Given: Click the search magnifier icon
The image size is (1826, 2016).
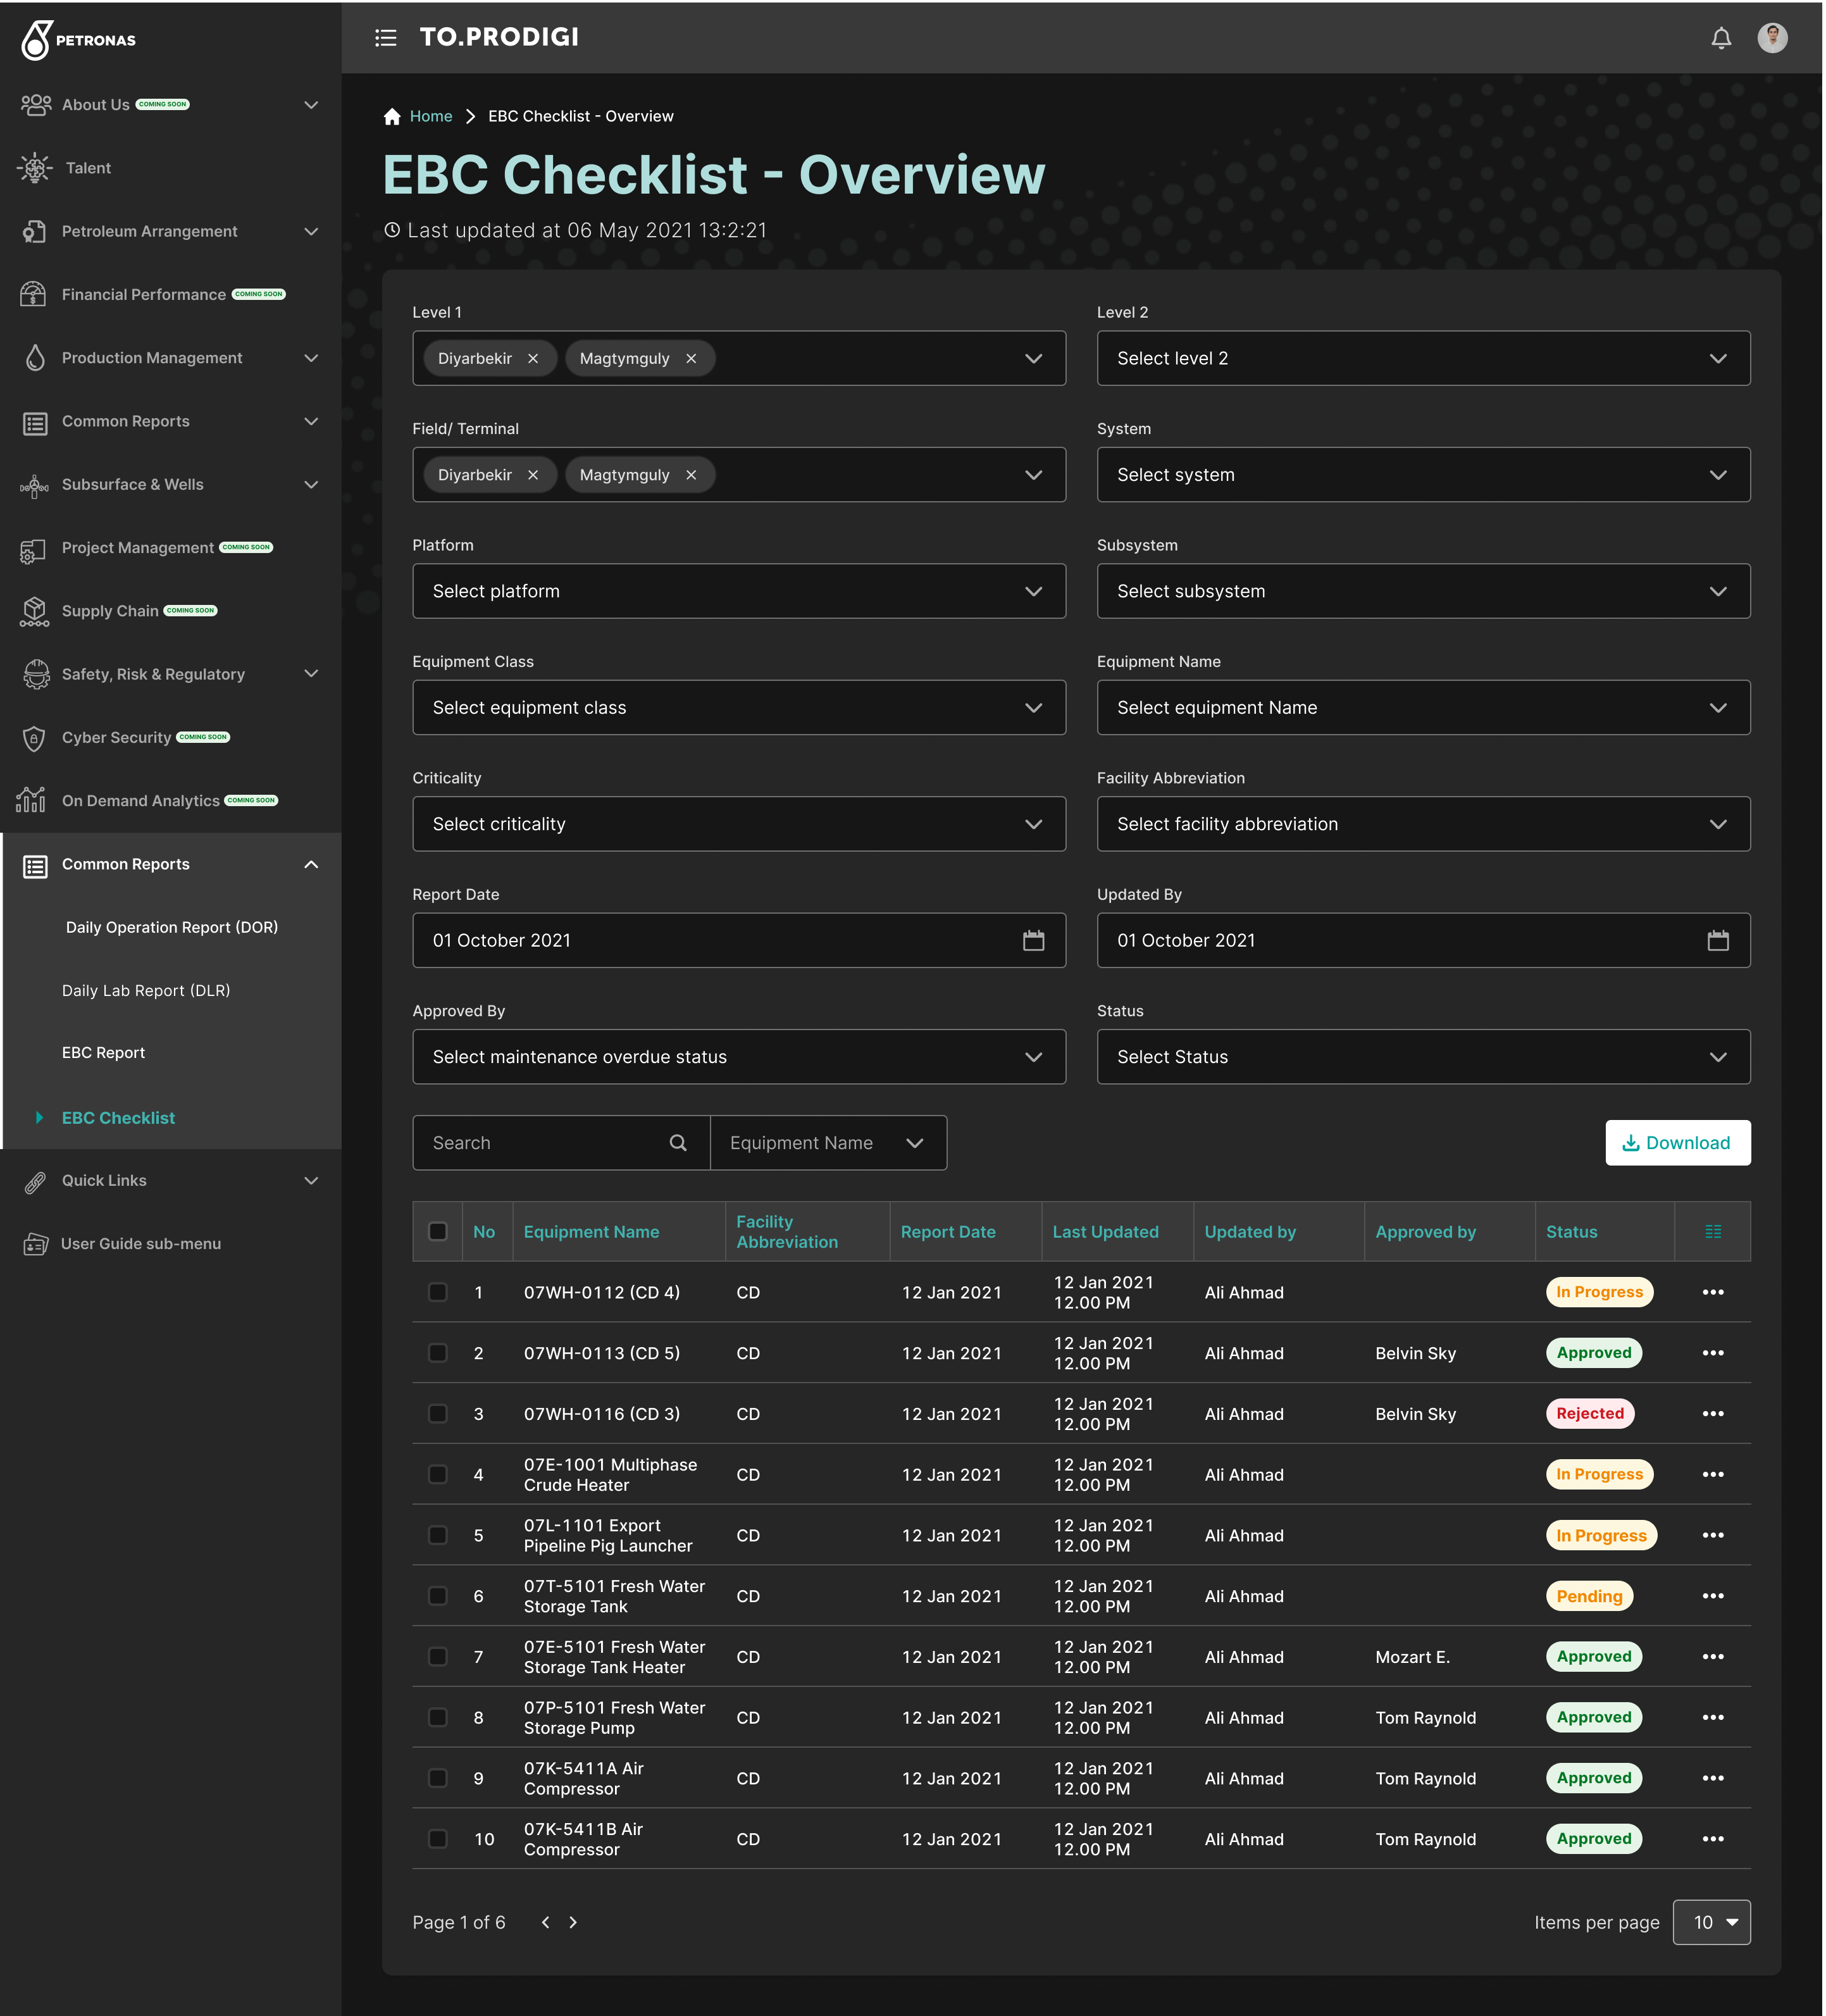Looking at the screenshot, I should click(x=678, y=1143).
